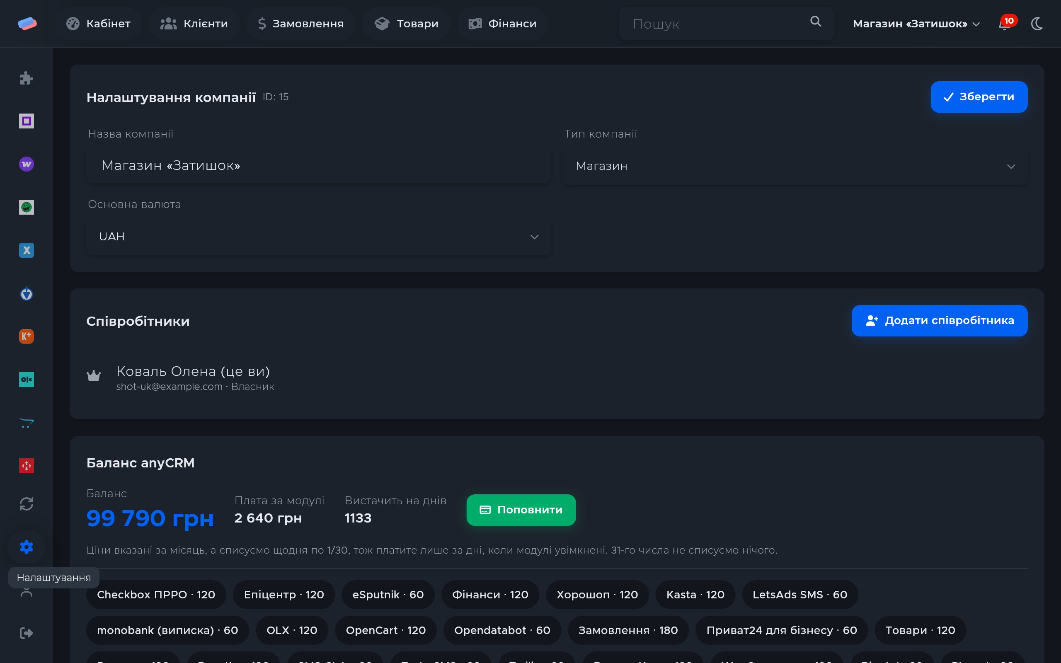Image resolution: width=1061 pixels, height=663 pixels.
Task: Switch to the Товари section
Action: [x=406, y=24]
